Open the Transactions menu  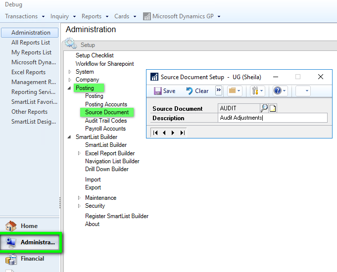coord(25,16)
